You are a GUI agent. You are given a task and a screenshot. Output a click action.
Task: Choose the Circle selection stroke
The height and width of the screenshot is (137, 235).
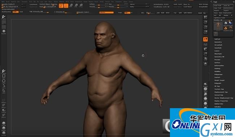pos(4,81)
